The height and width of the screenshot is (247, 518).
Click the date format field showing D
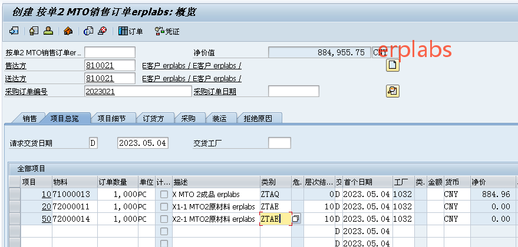94,143
